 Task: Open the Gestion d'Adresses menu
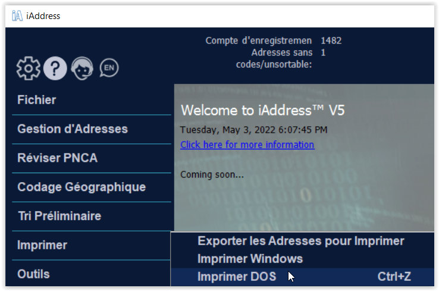tap(92, 129)
